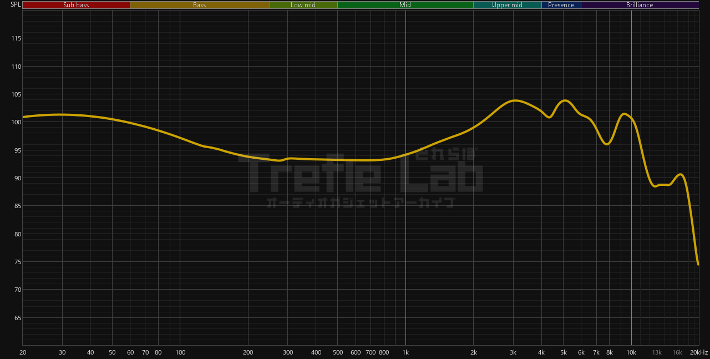
Task: Click the 115 value on the SPL axis
Action: (x=16, y=38)
